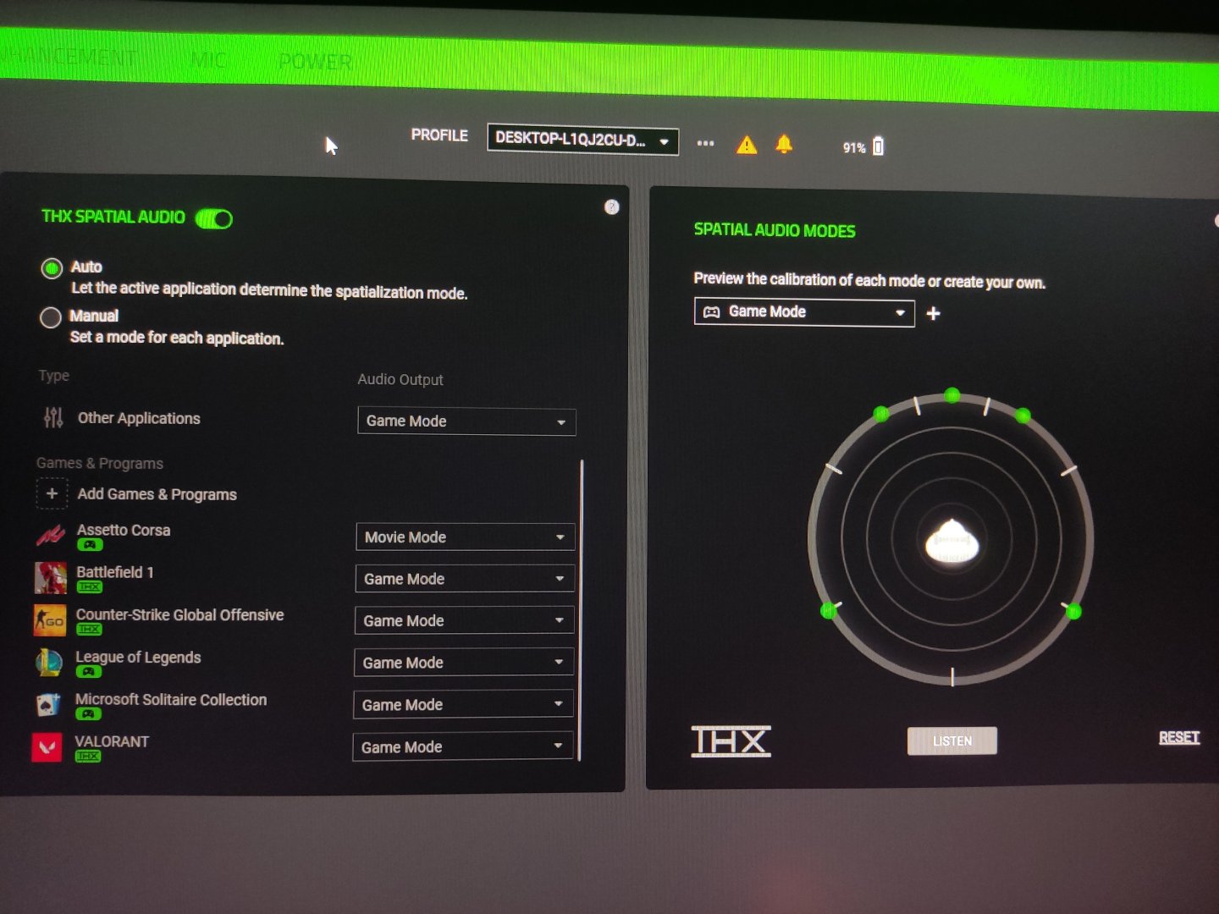The height and width of the screenshot is (914, 1219).
Task: Click the Counter-Strike Global Offensive icon
Action: tap(49, 620)
